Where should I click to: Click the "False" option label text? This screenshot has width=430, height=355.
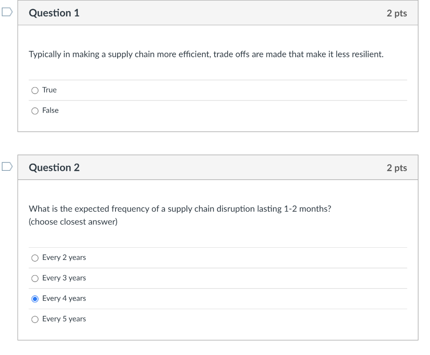(50, 110)
